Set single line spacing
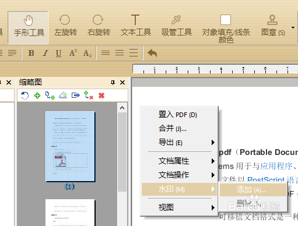 (106, 53)
